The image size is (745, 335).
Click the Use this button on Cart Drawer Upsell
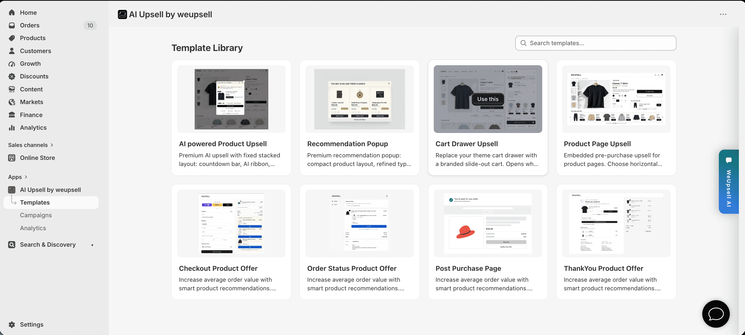488,99
